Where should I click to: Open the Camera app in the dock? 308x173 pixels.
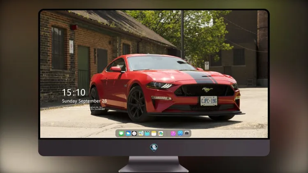[187, 133]
